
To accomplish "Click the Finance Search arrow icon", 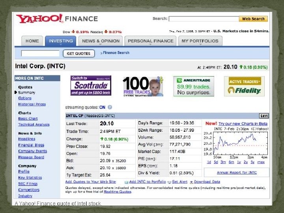I will 101,53.
